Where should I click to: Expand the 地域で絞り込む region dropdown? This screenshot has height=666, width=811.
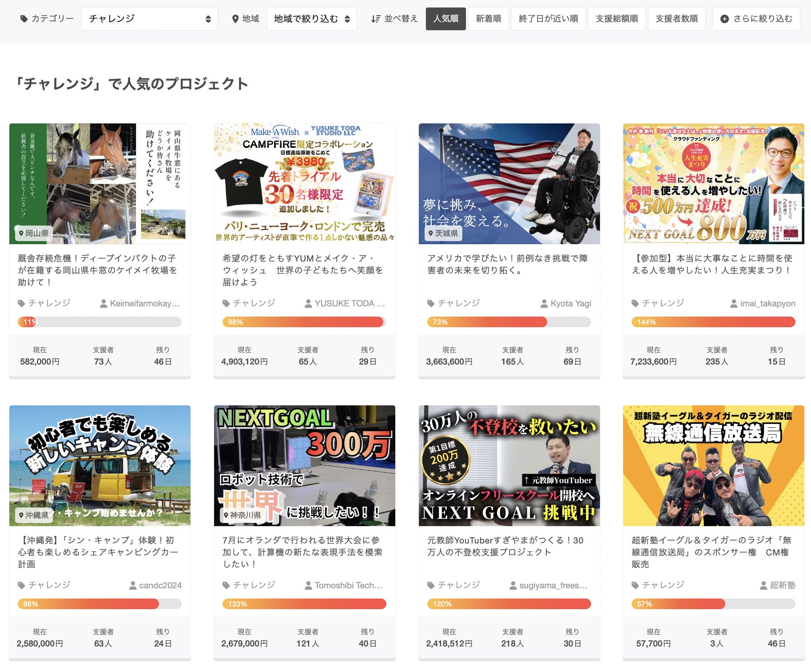[x=311, y=19]
